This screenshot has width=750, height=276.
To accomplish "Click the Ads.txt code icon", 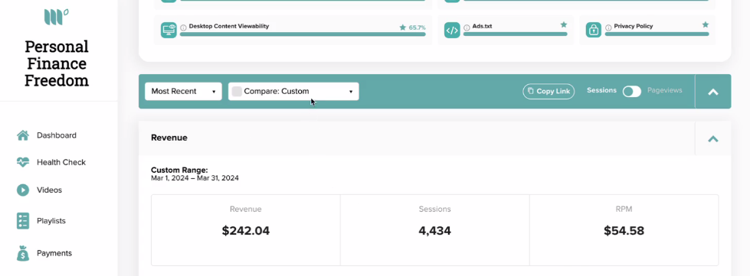I will 452,30.
